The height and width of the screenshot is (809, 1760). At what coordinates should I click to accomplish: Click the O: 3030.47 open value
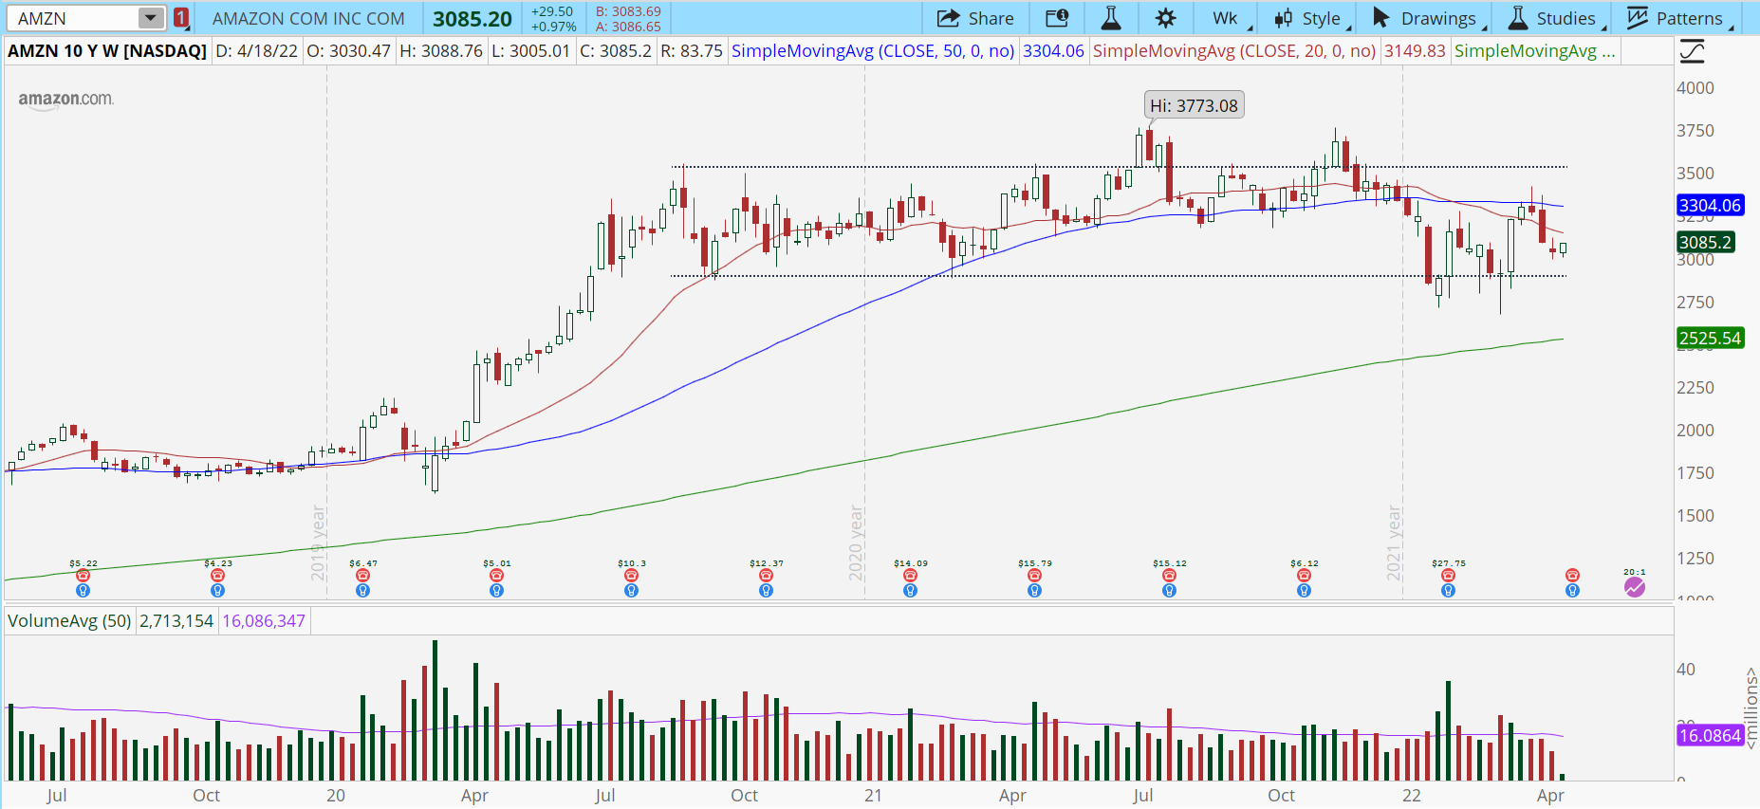point(348,51)
